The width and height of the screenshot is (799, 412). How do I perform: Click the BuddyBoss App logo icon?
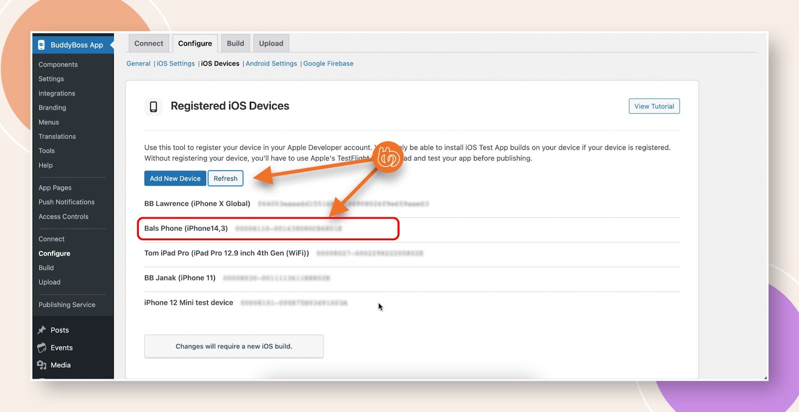41,45
